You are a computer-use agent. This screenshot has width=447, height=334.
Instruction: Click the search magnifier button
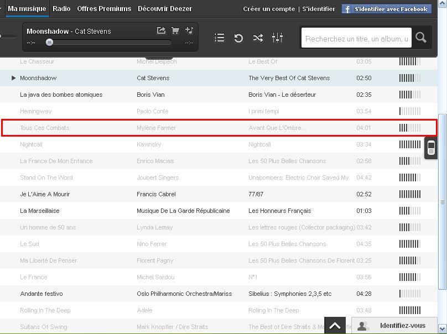pos(421,38)
